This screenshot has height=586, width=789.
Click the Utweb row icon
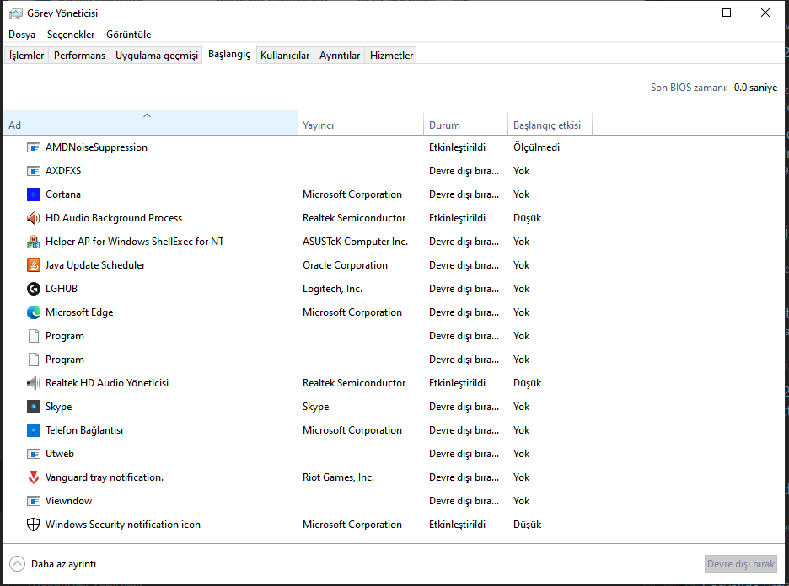coord(33,454)
